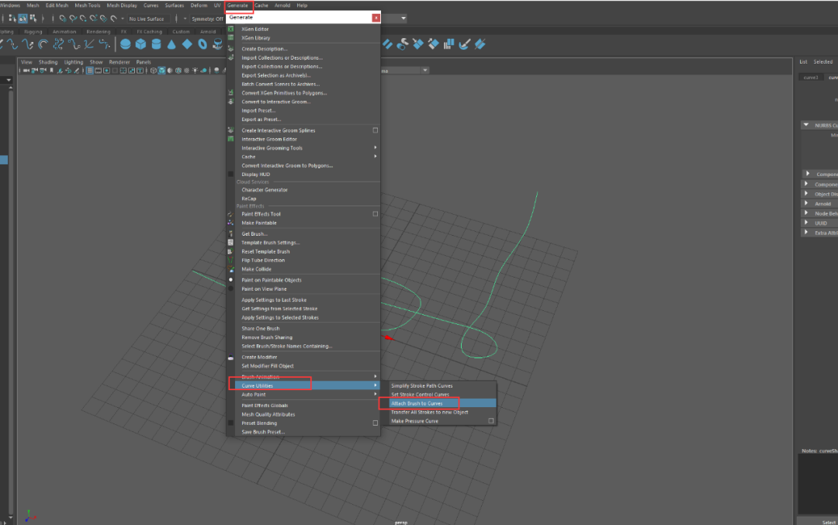Expand Interactive Grooming Tools submenu arrow

[376, 147]
